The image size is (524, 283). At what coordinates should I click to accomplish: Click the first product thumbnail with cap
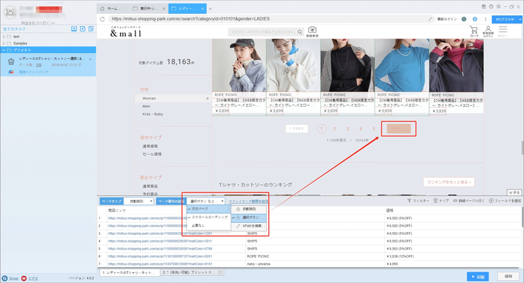point(239,65)
